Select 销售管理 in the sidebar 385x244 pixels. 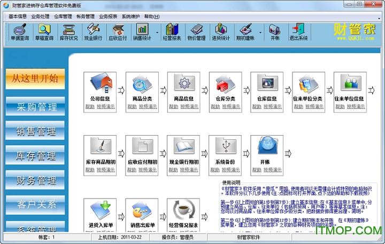point(35,131)
